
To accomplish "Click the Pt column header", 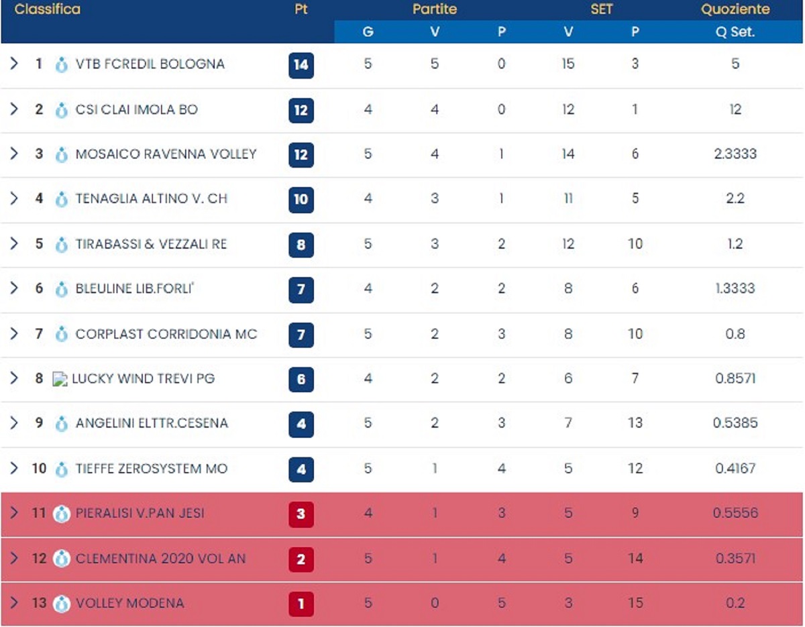I will click(301, 10).
